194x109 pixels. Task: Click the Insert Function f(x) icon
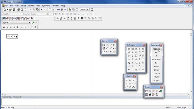(58, 9)
